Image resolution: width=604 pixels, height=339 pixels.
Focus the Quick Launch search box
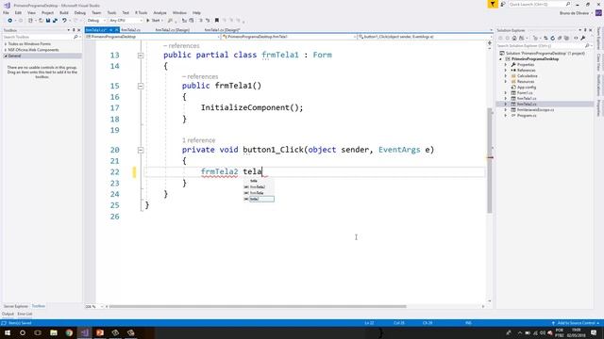[539, 4]
